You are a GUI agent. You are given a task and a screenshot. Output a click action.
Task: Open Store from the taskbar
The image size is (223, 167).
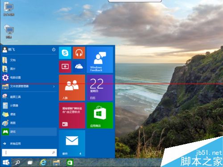pos(70,163)
